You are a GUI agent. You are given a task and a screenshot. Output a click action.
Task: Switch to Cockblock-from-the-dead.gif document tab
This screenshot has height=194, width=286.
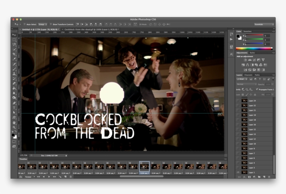[90, 30]
